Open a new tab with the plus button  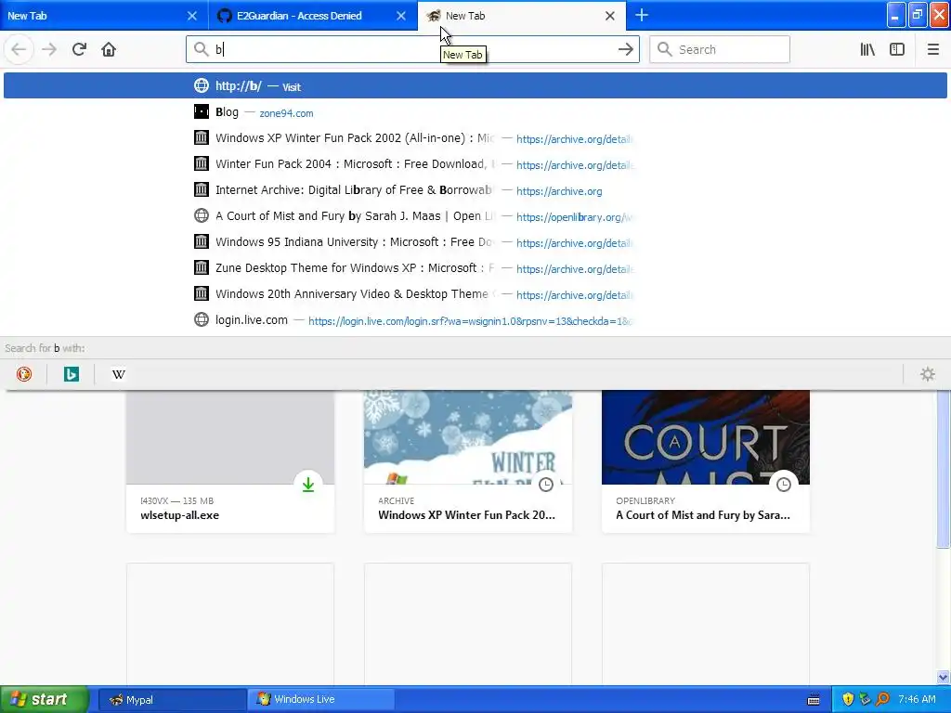(x=641, y=15)
